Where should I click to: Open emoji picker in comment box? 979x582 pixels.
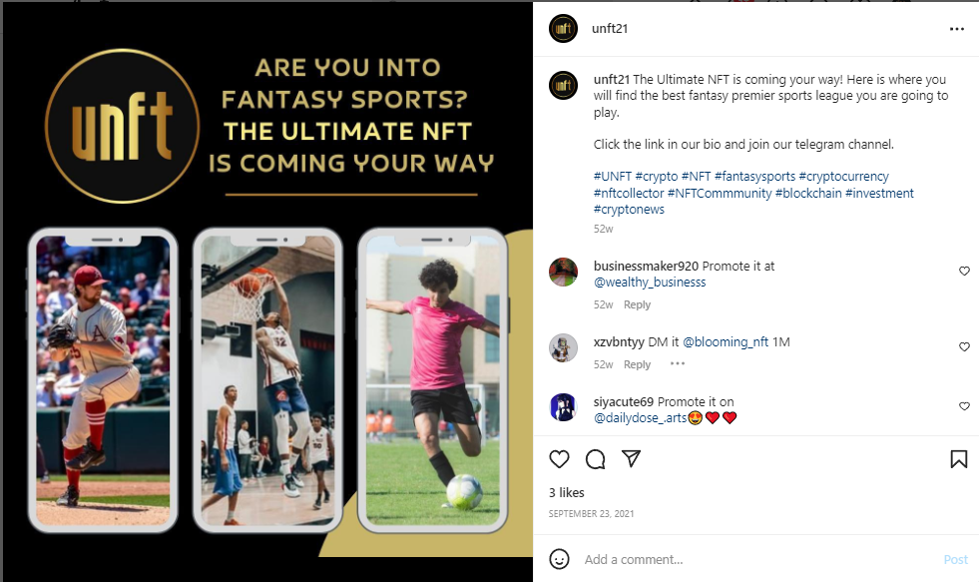(x=559, y=559)
